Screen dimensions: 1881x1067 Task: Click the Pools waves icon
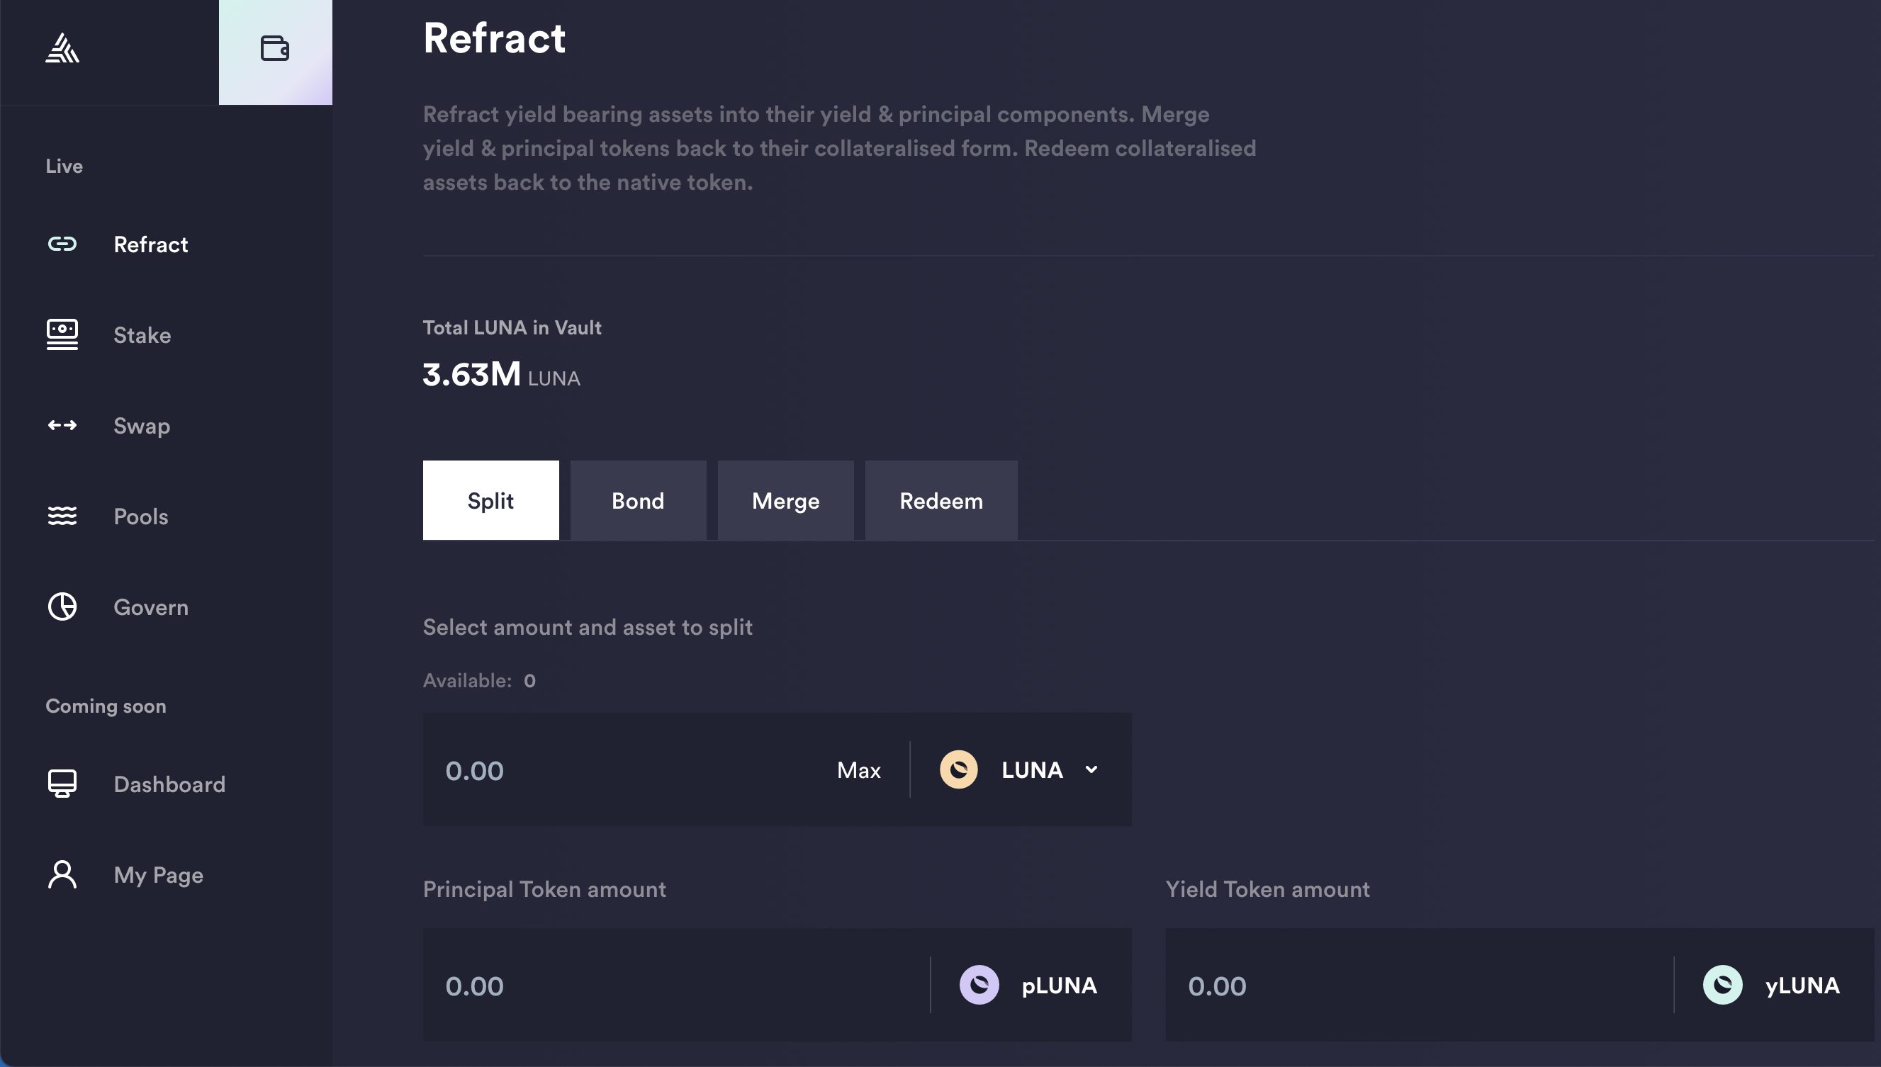click(62, 516)
